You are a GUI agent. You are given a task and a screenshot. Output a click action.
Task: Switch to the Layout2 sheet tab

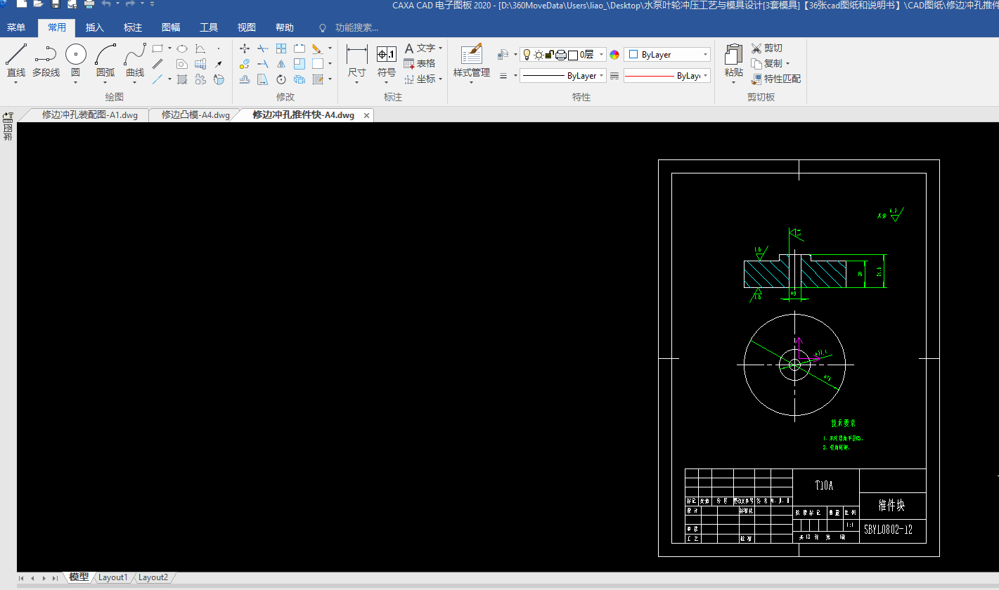[x=153, y=577]
